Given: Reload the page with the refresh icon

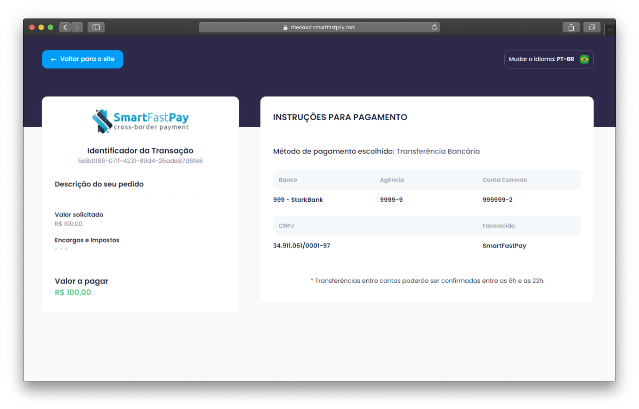Looking at the screenshot, I should [x=434, y=27].
